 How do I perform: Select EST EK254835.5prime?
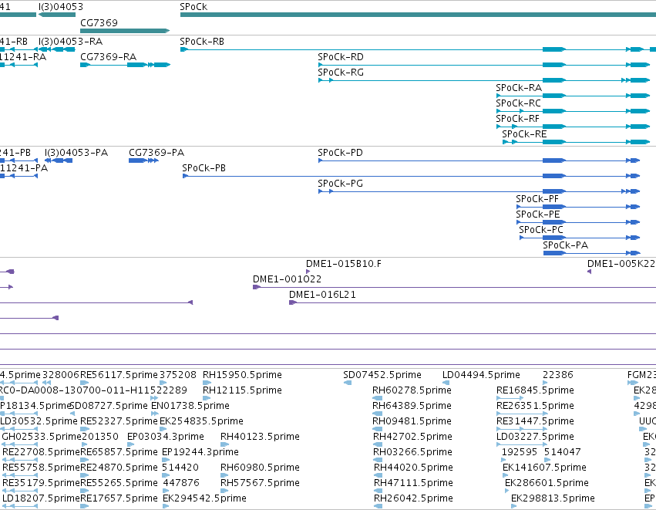point(202,421)
